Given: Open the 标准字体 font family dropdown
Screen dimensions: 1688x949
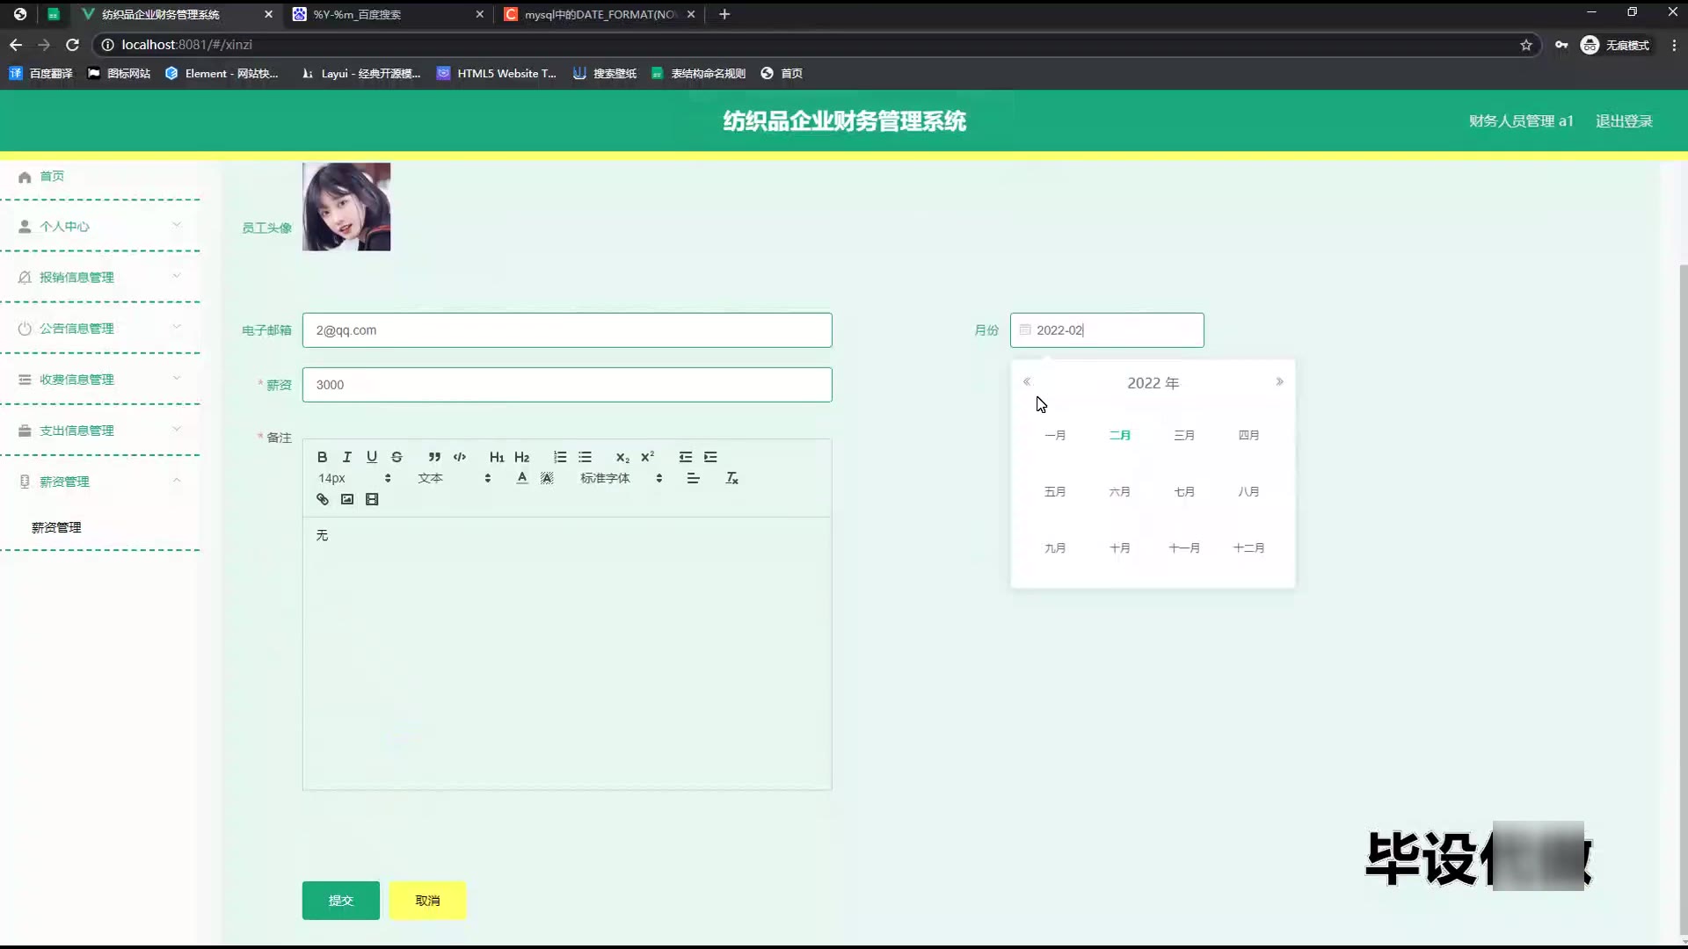Looking at the screenshot, I should (x=621, y=478).
